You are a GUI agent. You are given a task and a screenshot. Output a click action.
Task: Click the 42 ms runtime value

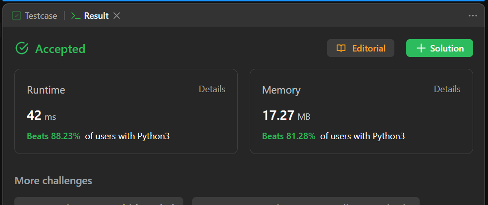(x=41, y=116)
